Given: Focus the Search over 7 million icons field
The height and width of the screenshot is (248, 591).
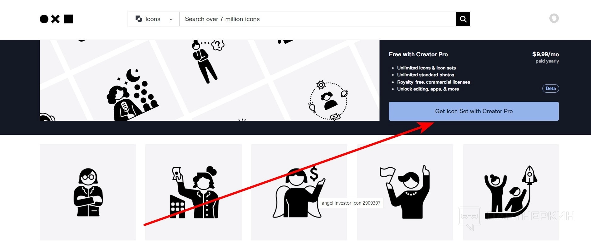Looking at the screenshot, I should (x=318, y=19).
